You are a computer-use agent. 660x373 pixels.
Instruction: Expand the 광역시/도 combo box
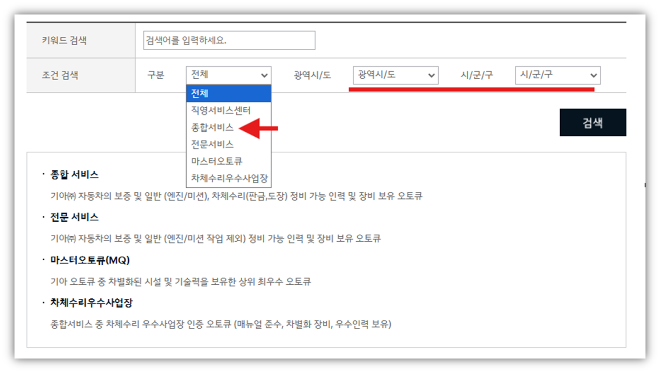click(395, 75)
